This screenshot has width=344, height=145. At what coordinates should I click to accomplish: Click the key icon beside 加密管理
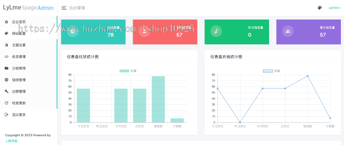6,91
